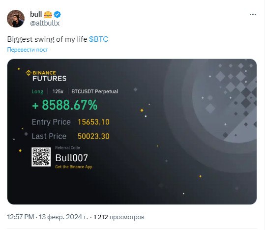265x230 pixels.
Task: Click the Last Price value 50023.30
Action: coord(93,136)
